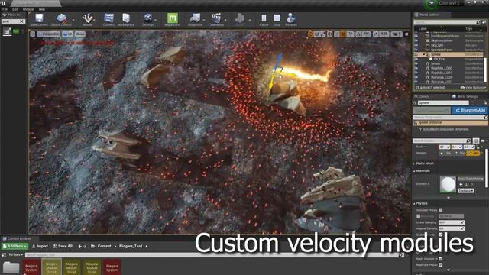Click Niagara_Text breadcrumb folder
489x275 pixels.
tap(131, 246)
